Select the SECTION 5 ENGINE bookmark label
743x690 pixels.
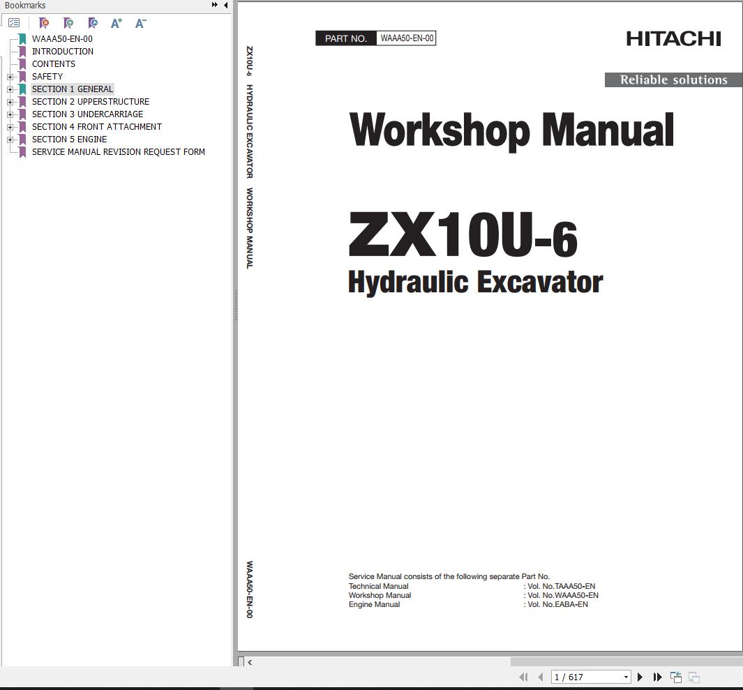(70, 140)
